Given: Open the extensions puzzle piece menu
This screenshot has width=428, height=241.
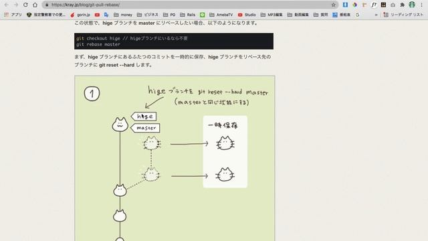Looking at the screenshot, I should (403, 5).
